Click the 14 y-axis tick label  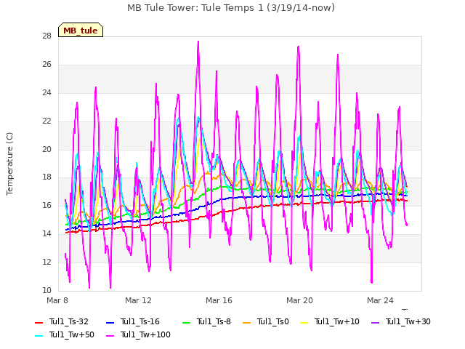click(x=46, y=234)
